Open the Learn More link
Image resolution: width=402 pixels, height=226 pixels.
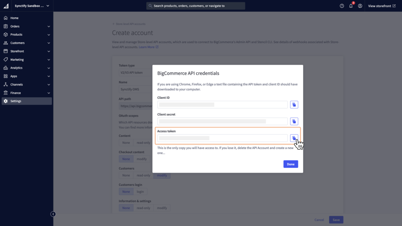click(x=148, y=47)
